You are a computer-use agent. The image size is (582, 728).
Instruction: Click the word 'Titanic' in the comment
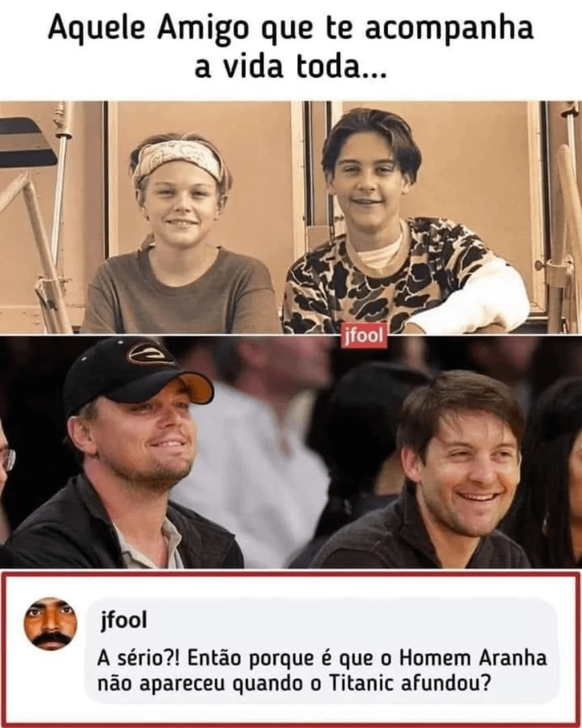[360, 684]
